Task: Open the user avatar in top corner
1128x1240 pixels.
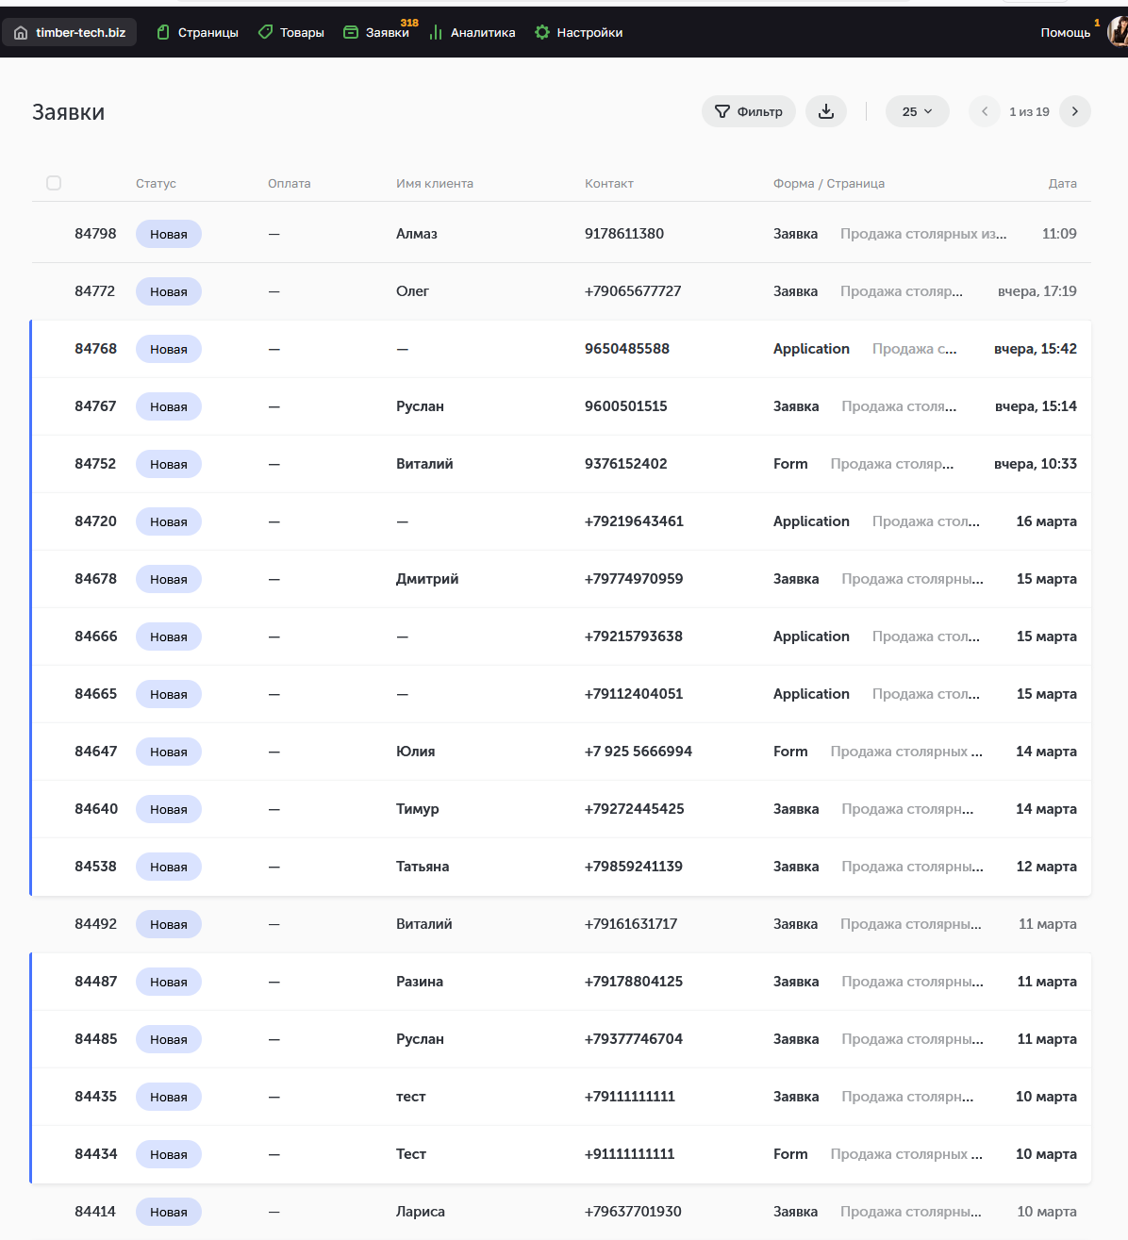Action: coord(1119,32)
